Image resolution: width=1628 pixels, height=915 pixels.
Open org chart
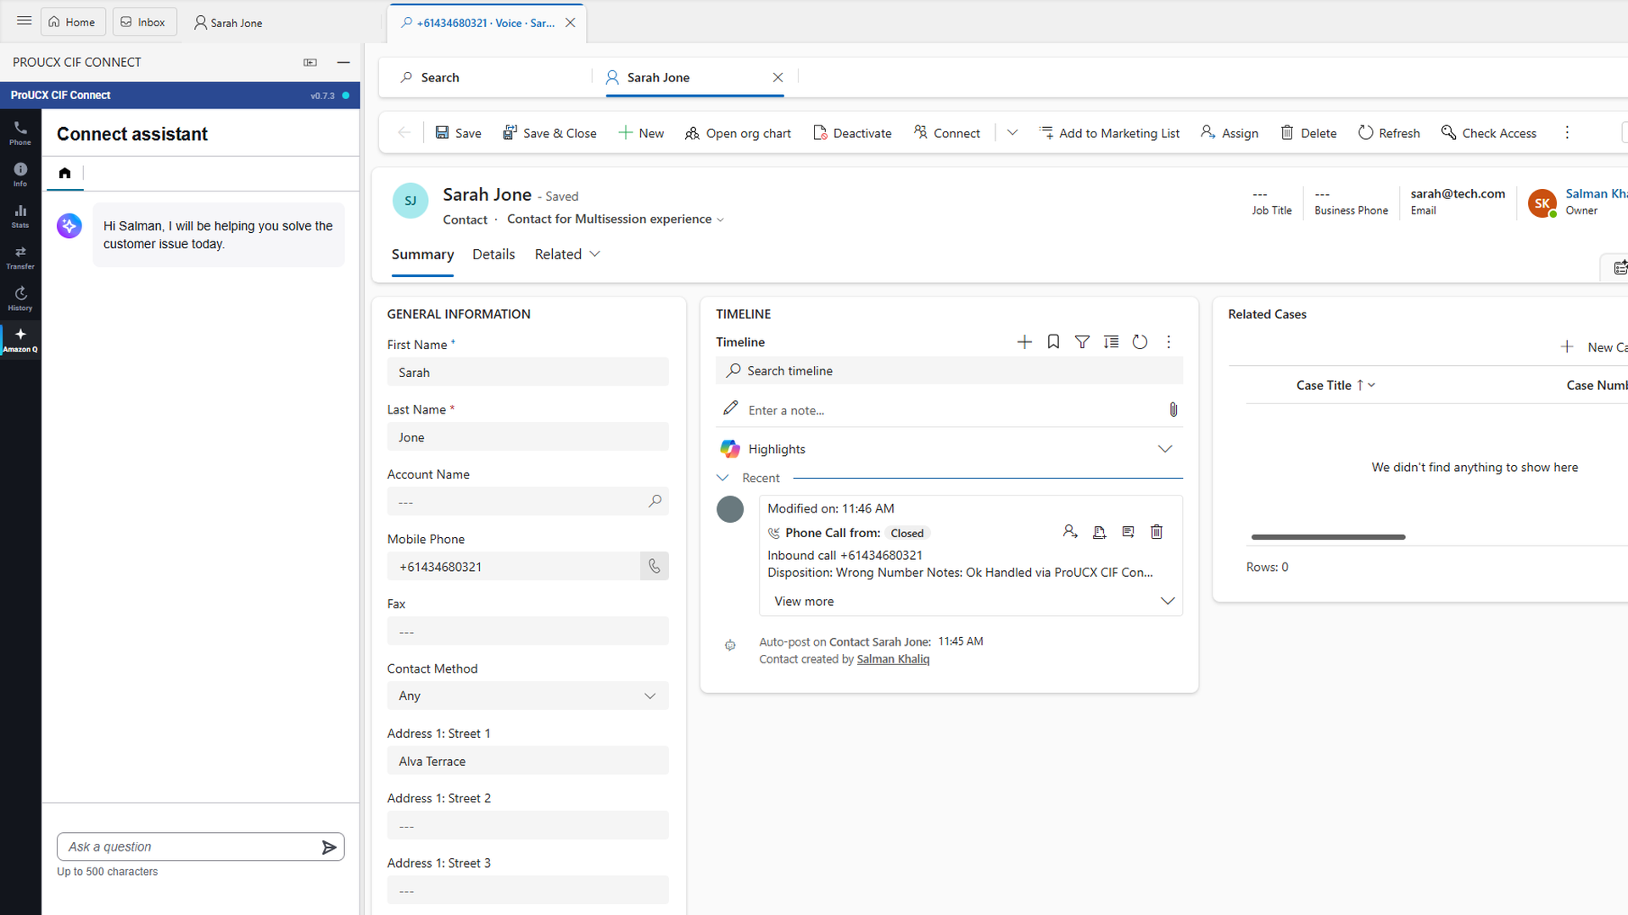click(738, 133)
